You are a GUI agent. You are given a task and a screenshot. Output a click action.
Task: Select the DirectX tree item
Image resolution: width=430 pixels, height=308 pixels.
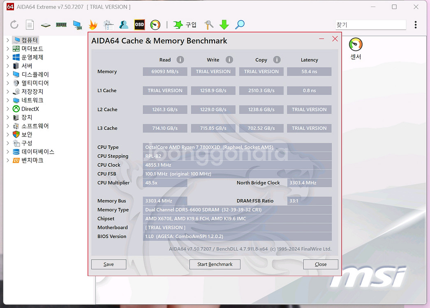(30, 109)
